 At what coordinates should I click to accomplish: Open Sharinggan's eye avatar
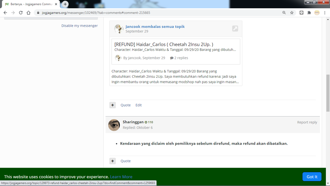pyautogui.click(x=114, y=125)
